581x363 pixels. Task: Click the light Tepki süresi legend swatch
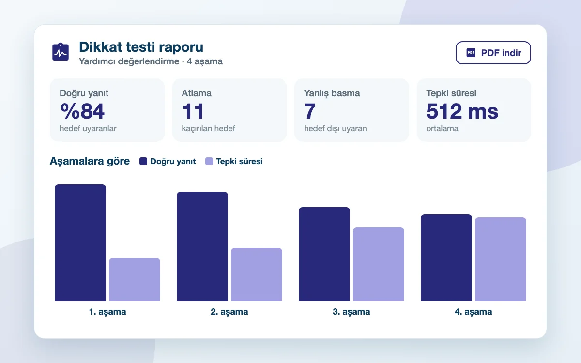coord(209,161)
